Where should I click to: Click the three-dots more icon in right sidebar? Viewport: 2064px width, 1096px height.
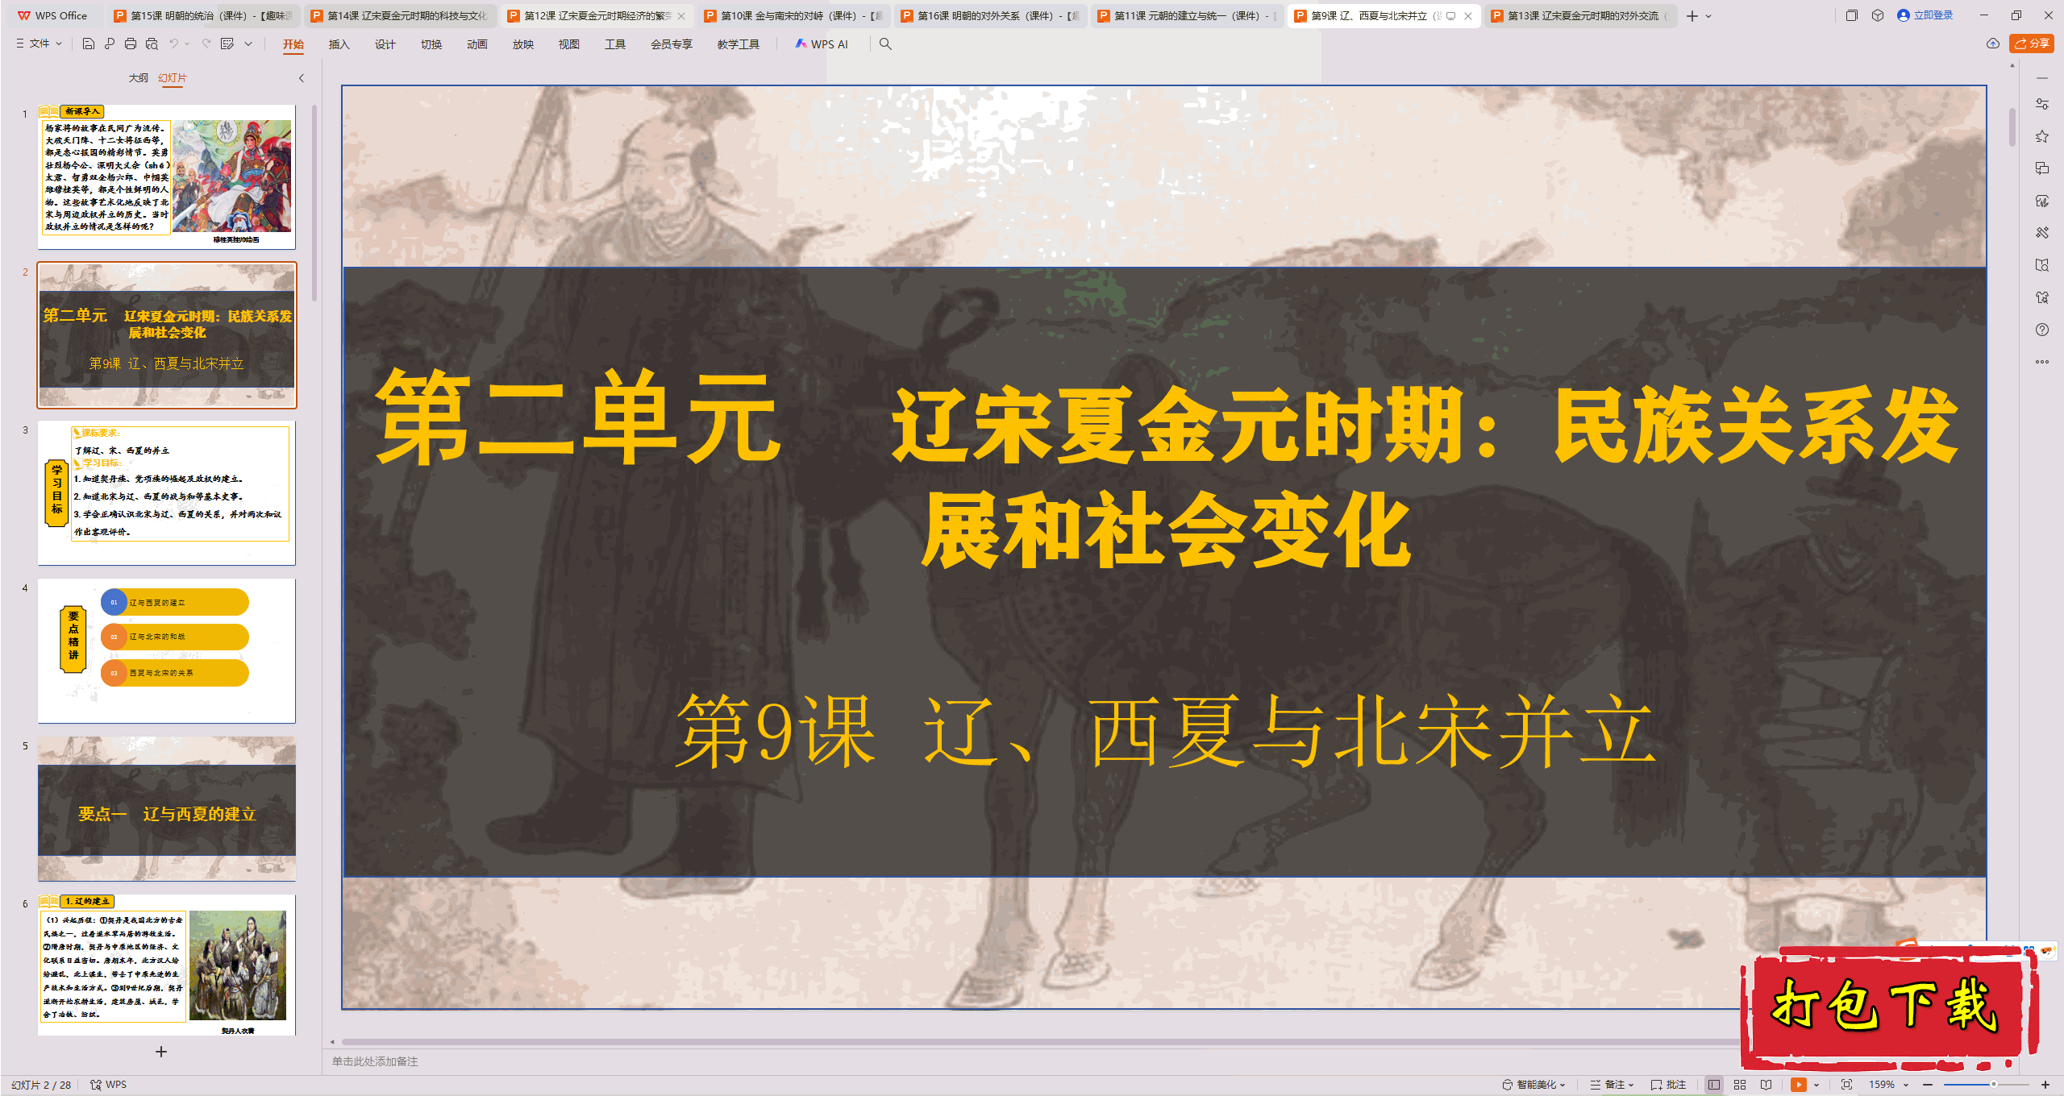coord(2042,362)
